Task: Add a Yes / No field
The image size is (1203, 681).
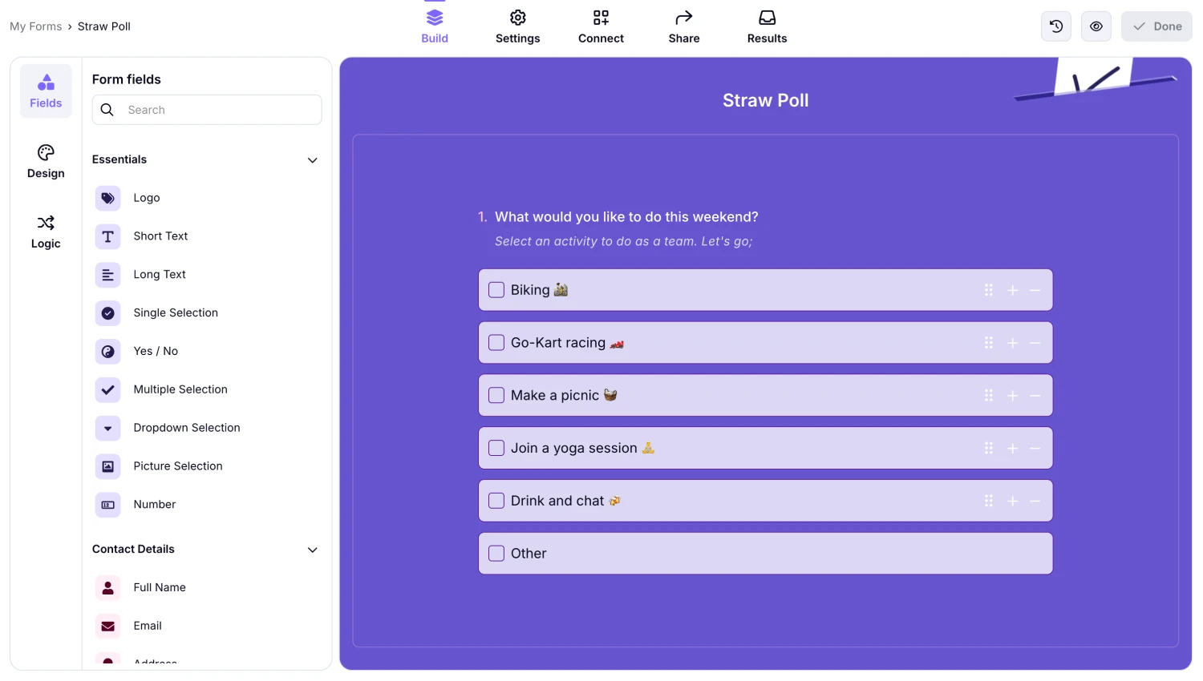Action: 155,351
